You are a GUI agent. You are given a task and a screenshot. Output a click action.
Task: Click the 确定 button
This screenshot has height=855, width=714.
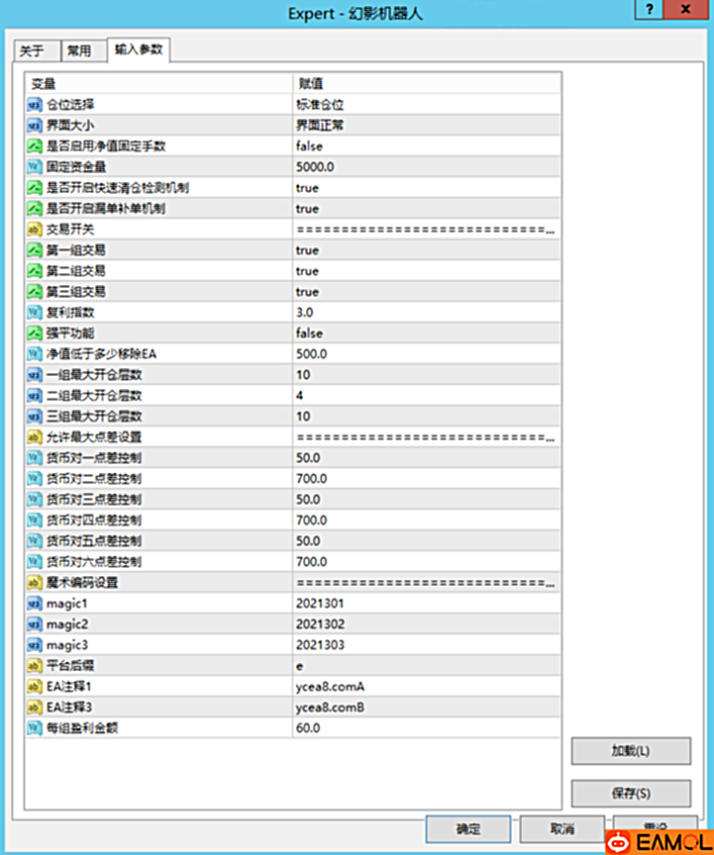(x=467, y=828)
